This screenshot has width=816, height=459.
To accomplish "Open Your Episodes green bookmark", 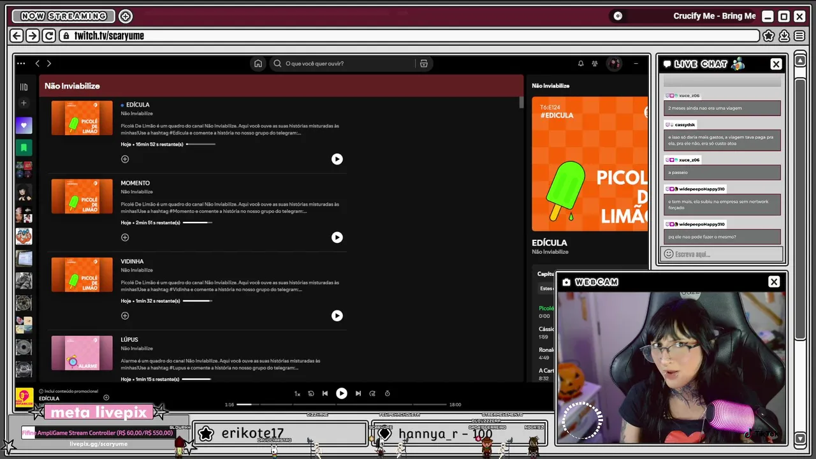I will click(24, 148).
